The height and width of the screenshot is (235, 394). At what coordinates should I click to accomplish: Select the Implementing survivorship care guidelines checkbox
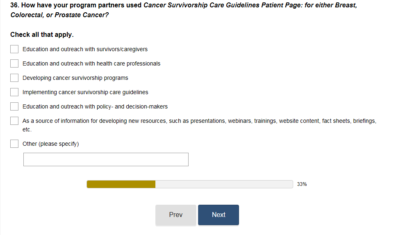tap(14, 92)
